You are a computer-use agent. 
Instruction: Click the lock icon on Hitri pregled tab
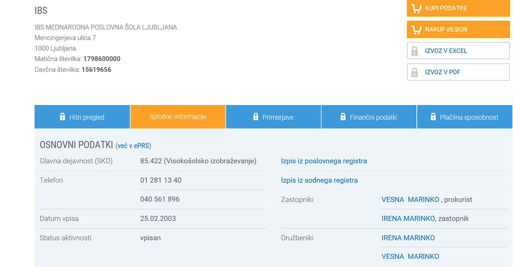(62, 117)
